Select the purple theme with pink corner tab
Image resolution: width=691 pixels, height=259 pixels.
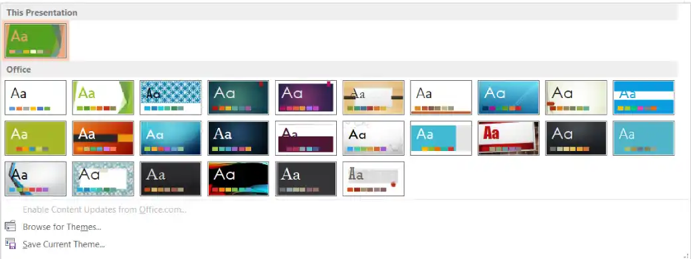(x=306, y=97)
